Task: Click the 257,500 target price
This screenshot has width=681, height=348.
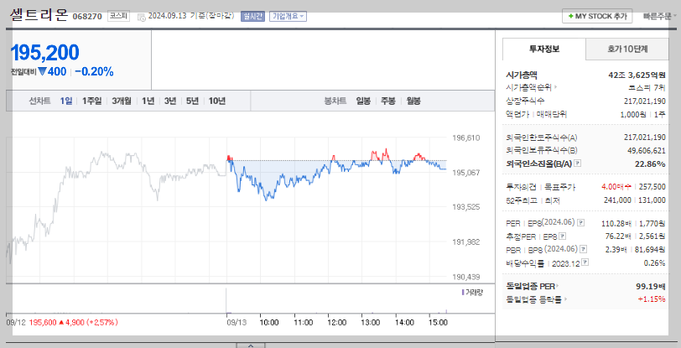Action: tap(652, 187)
